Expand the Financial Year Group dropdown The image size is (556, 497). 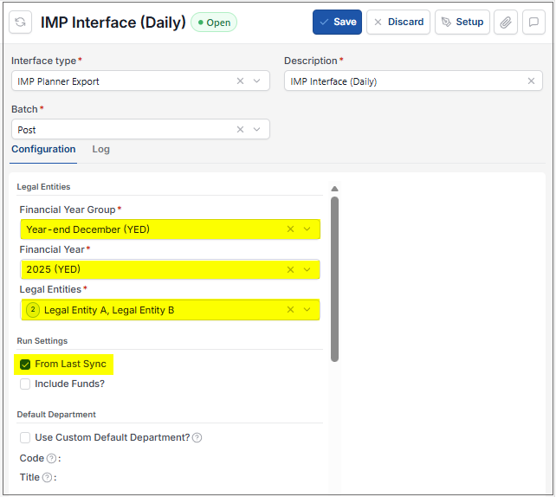(307, 229)
